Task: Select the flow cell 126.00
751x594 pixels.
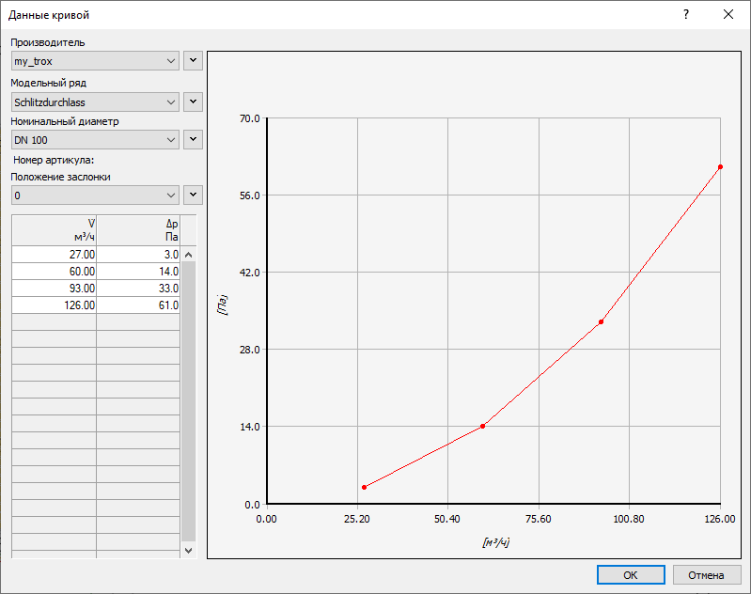Action: coord(55,305)
